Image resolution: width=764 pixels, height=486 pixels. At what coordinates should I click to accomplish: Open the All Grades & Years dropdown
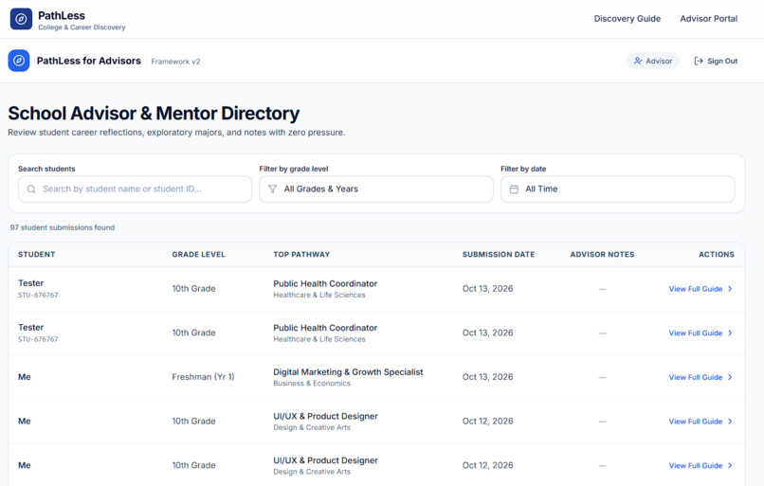click(x=376, y=189)
